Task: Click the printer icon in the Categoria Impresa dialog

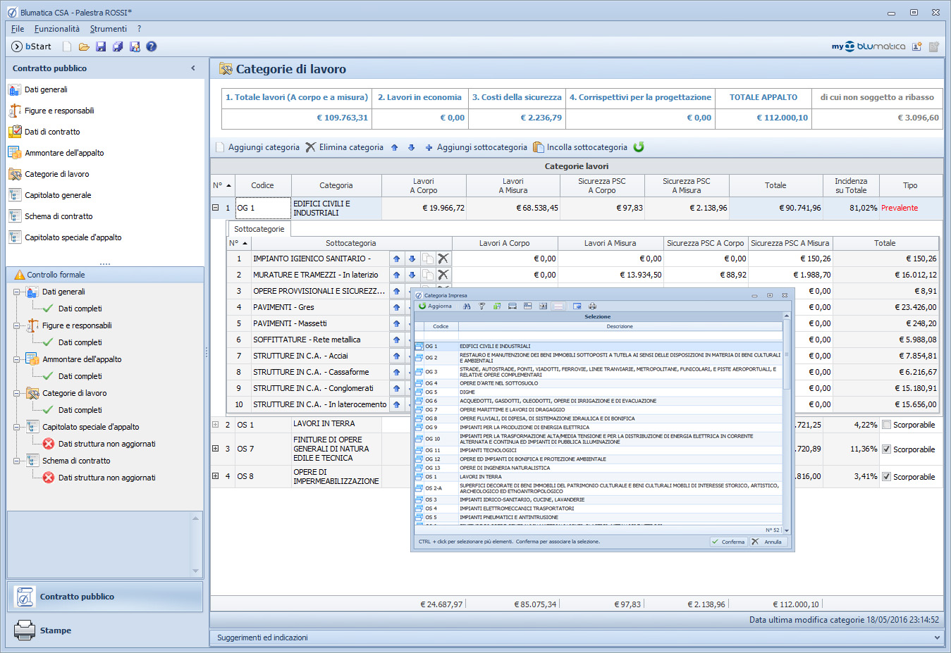Action: (592, 306)
